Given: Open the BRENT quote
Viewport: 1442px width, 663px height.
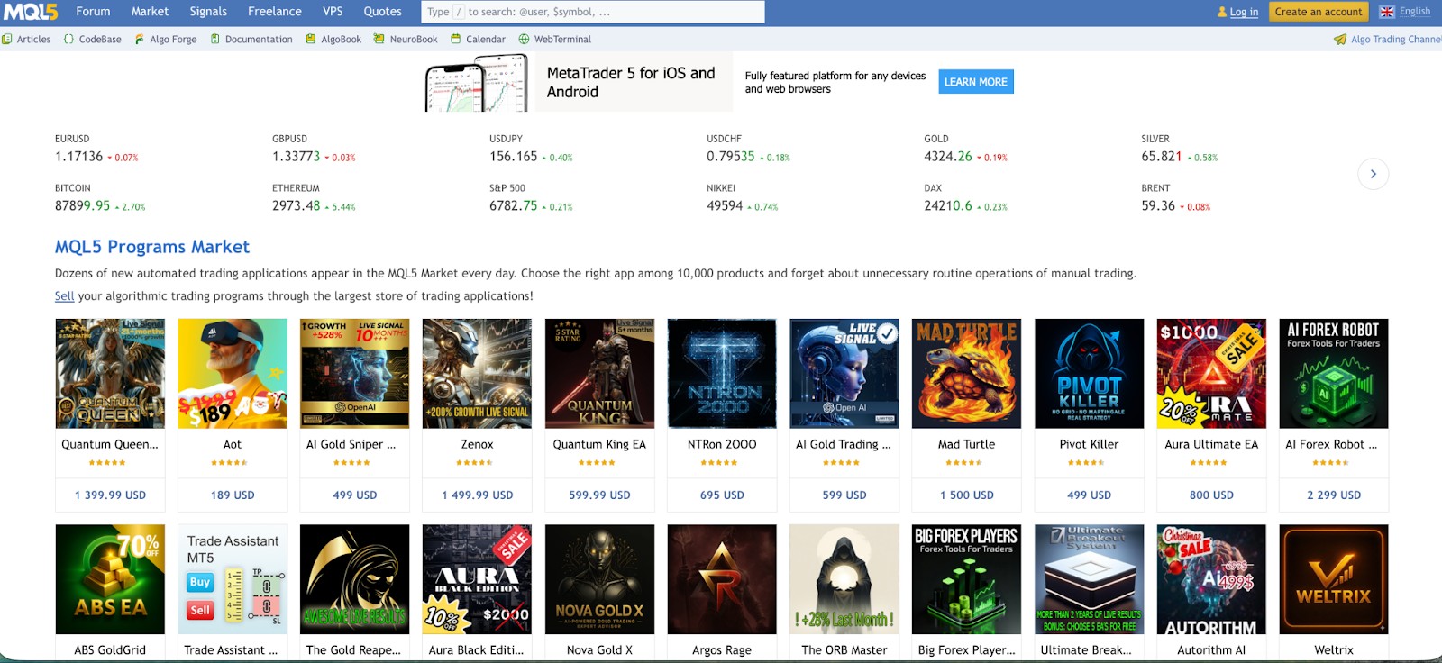Looking at the screenshot, I should tap(1175, 198).
